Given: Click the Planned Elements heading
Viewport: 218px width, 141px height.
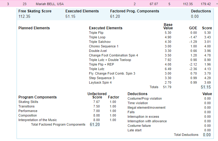Looking at the screenshot, I should (x=34, y=28).
